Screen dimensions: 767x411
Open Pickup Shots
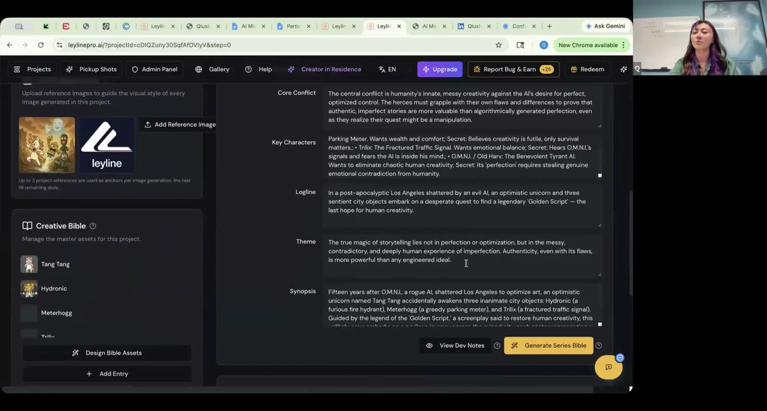coord(91,69)
